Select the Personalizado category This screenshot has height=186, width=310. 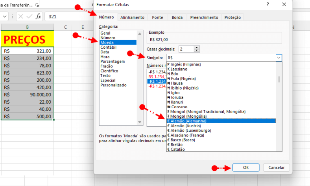tap(118, 85)
